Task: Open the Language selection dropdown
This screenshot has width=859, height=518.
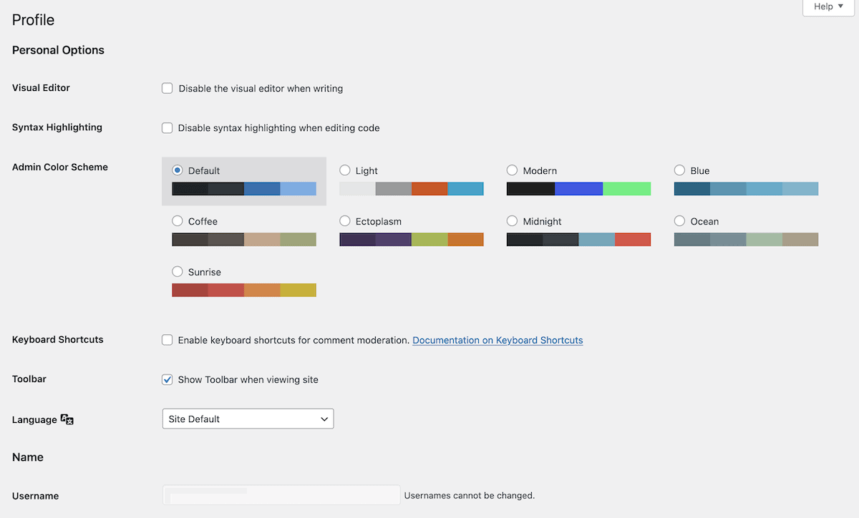Action: (248, 419)
